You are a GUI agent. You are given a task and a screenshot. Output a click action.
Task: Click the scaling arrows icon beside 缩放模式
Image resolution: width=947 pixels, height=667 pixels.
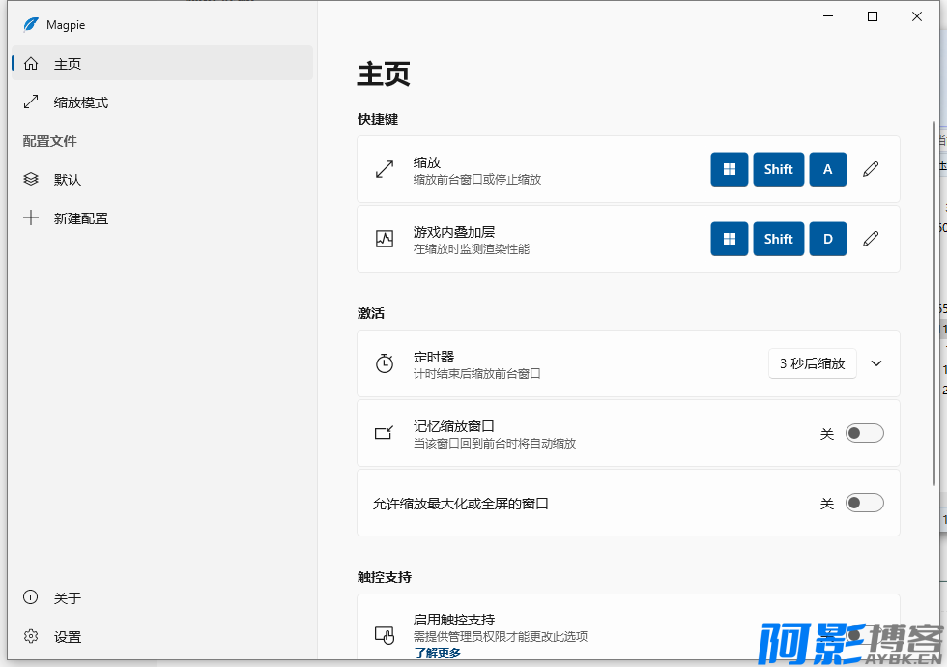(x=31, y=102)
